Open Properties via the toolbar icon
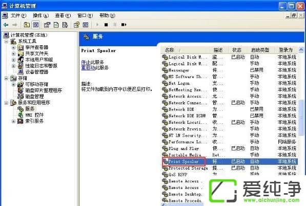Screen dimensions: 306x206 tap(47, 25)
